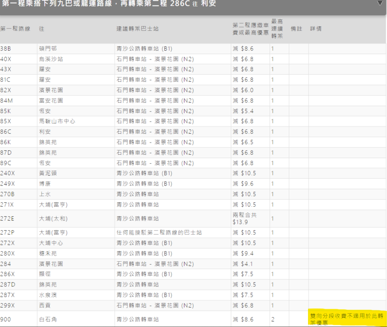Click the 減 $5.4 discount for route 85K
Screen dimensions: 387x327
pos(243,111)
